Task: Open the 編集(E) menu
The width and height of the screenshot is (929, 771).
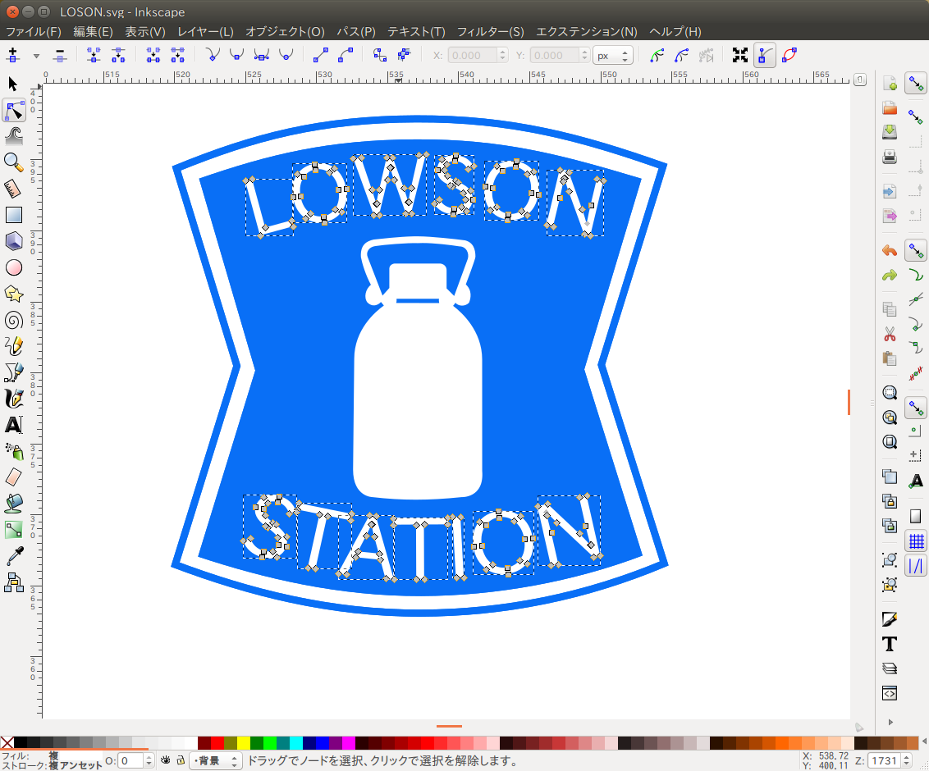Action: pyautogui.click(x=93, y=31)
